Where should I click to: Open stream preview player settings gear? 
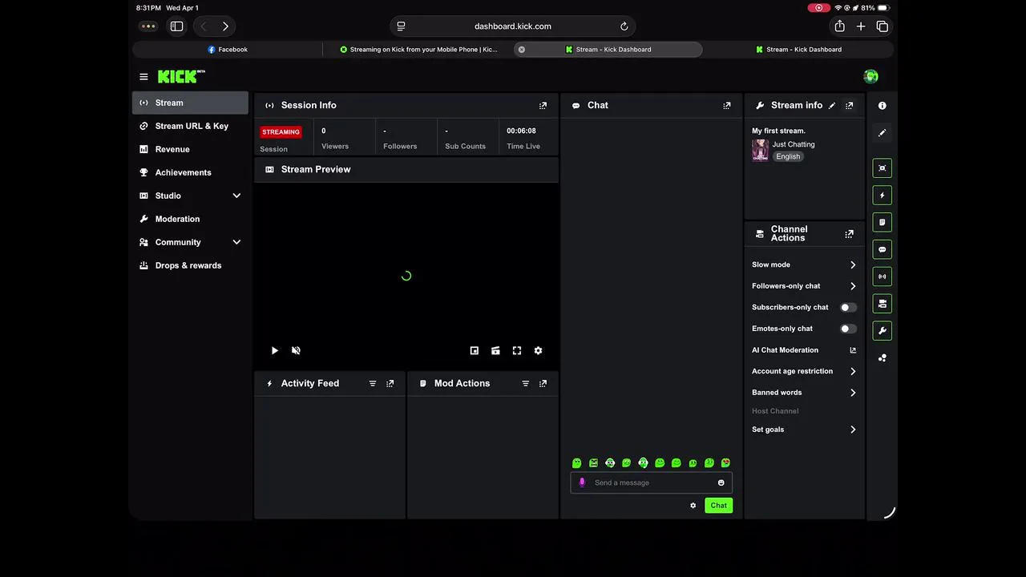coord(538,350)
